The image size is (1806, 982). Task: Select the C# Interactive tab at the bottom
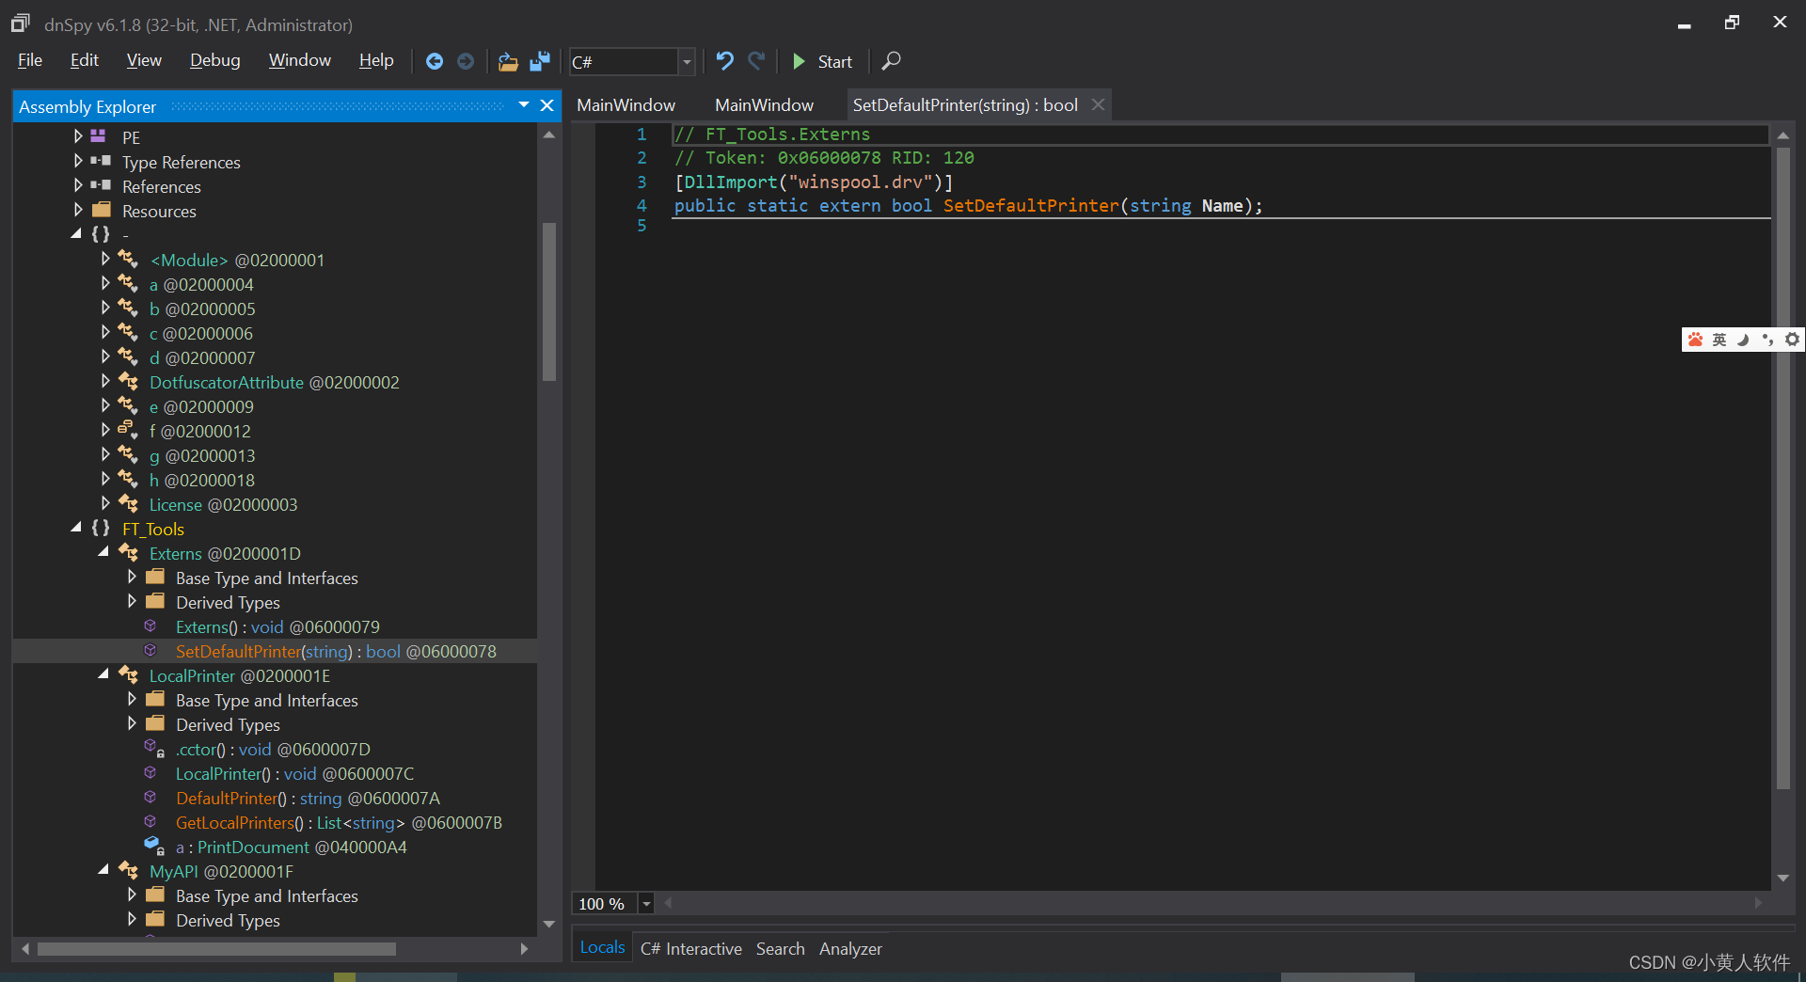pos(690,948)
